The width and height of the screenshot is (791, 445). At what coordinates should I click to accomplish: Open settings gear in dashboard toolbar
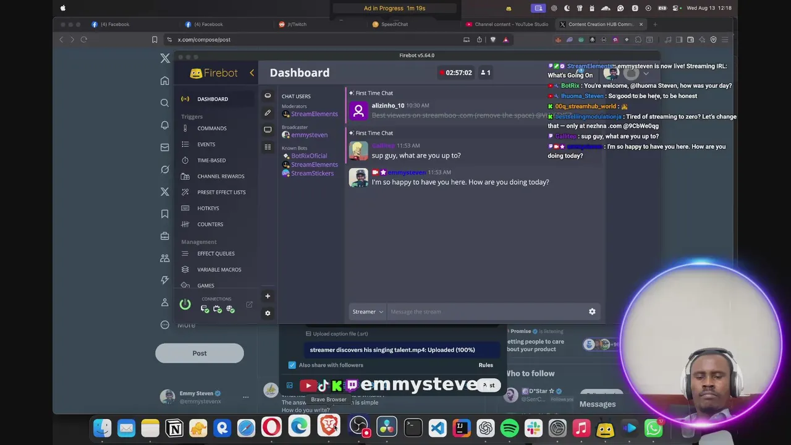click(x=268, y=313)
